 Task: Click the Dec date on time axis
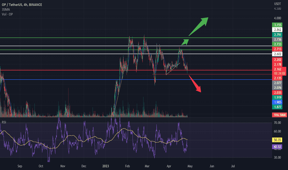pyautogui.click(x=84, y=166)
